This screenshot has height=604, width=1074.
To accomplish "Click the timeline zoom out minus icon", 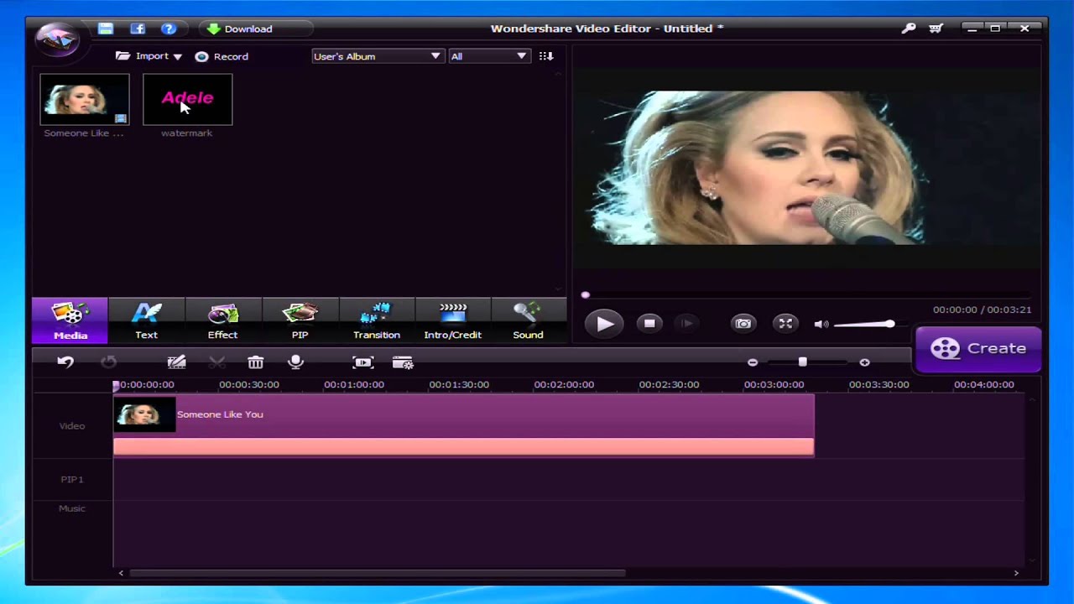I will coord(753,362).
